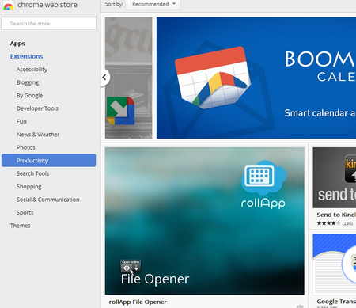This screenshot has width=356, height=308.
Task: Click the grayscale carousel slide with the arrow icon
Action: click(x=128, y=78)
